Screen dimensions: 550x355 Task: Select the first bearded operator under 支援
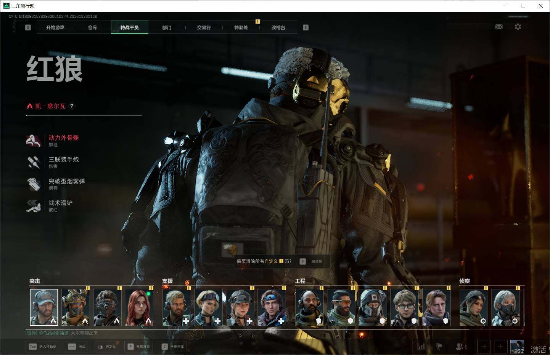(x=177, y=307)
